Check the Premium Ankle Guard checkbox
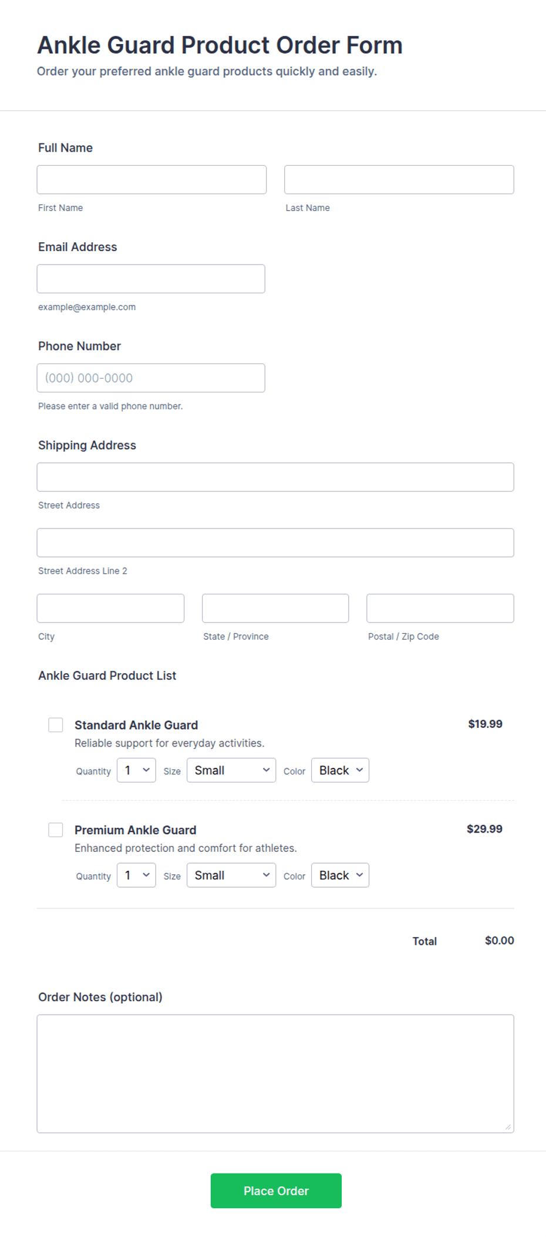Screen dimensions: 546x1237 click(56, 830)
